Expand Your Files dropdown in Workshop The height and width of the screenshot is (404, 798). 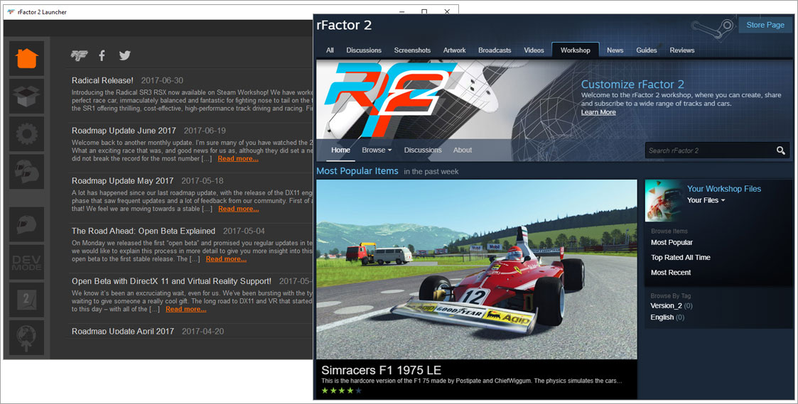pyautogui.click(x=706, y=200)
